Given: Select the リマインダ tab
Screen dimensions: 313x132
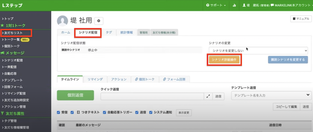Looking at the screenshot, I should [95, 79].
